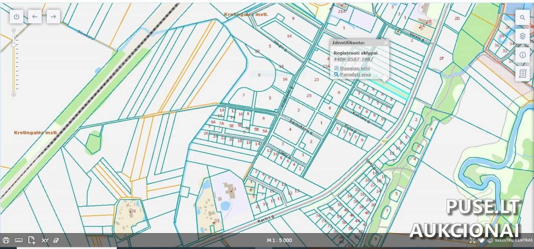The height and width of the screenshot is (249, 534).
Task: Close the Identifikuota popup
Action: (x=386, y=43)
